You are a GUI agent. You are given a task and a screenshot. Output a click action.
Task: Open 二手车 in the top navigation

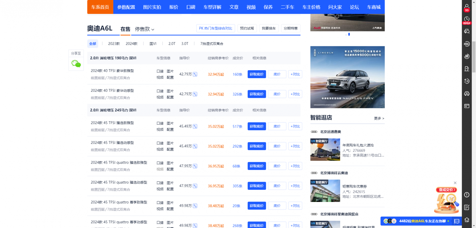pos(288,7)
